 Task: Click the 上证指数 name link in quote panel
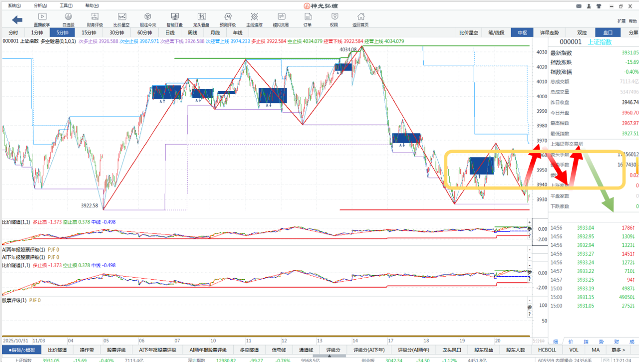click(600, 42)
